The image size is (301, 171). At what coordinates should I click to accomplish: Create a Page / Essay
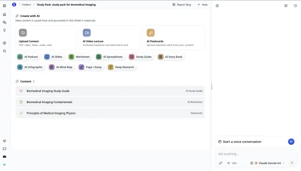point(91,67)
